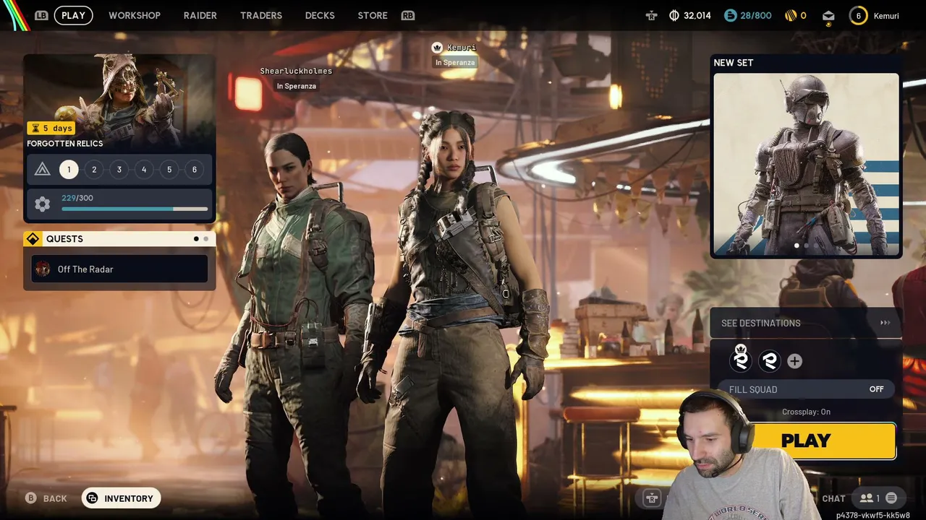Click the triangle icon beside relic stages
The image size is (926, 520).
tap(42, 170)
